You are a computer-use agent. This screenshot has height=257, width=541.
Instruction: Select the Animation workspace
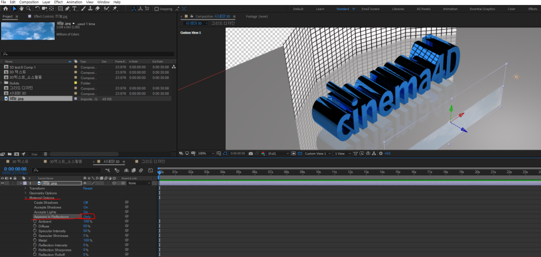click(450, 9)
